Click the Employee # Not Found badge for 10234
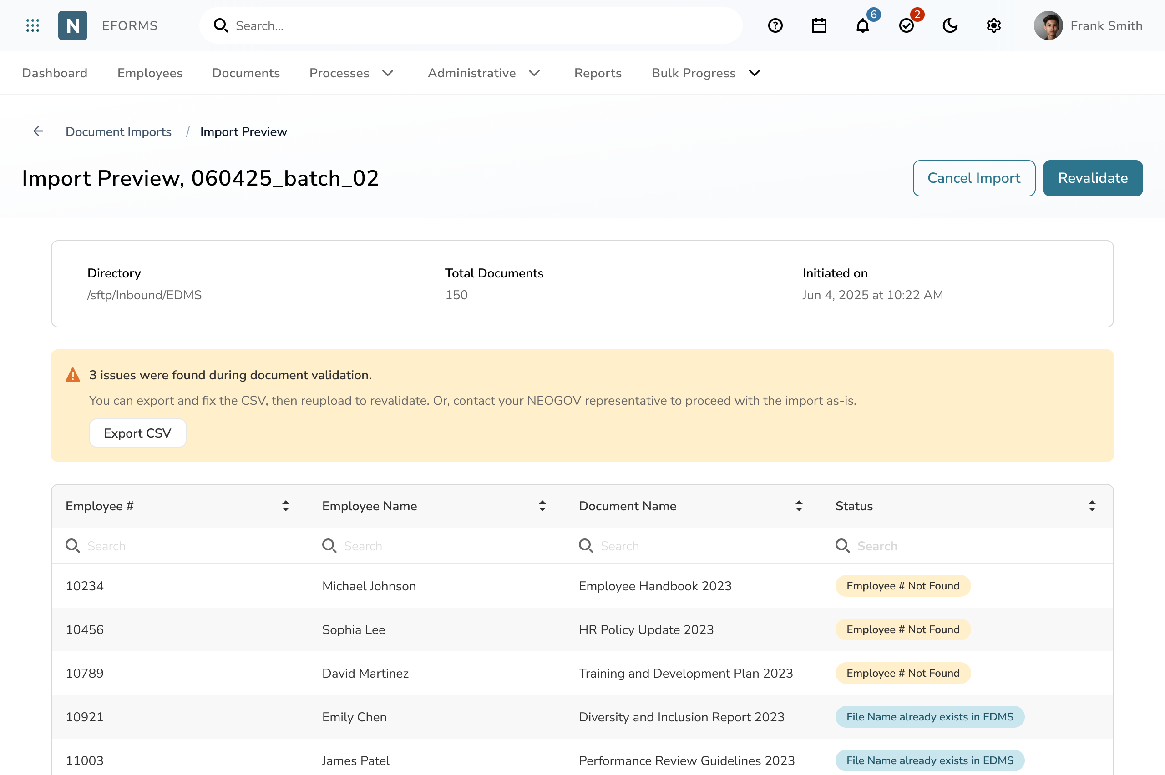 [902, 586]
